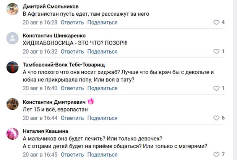This screenshot has width=237, height=160.
Task: Like Дмитрий Смольников's comment with the heart
Action: [217, 23]
